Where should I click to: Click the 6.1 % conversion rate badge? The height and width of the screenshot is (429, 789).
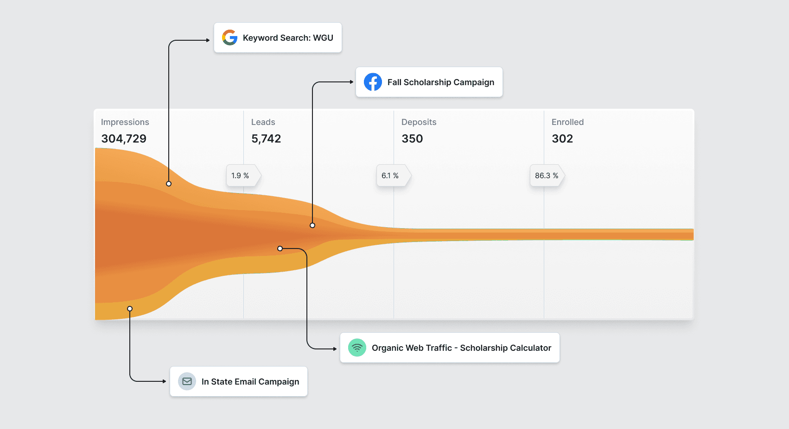(394, 176)
